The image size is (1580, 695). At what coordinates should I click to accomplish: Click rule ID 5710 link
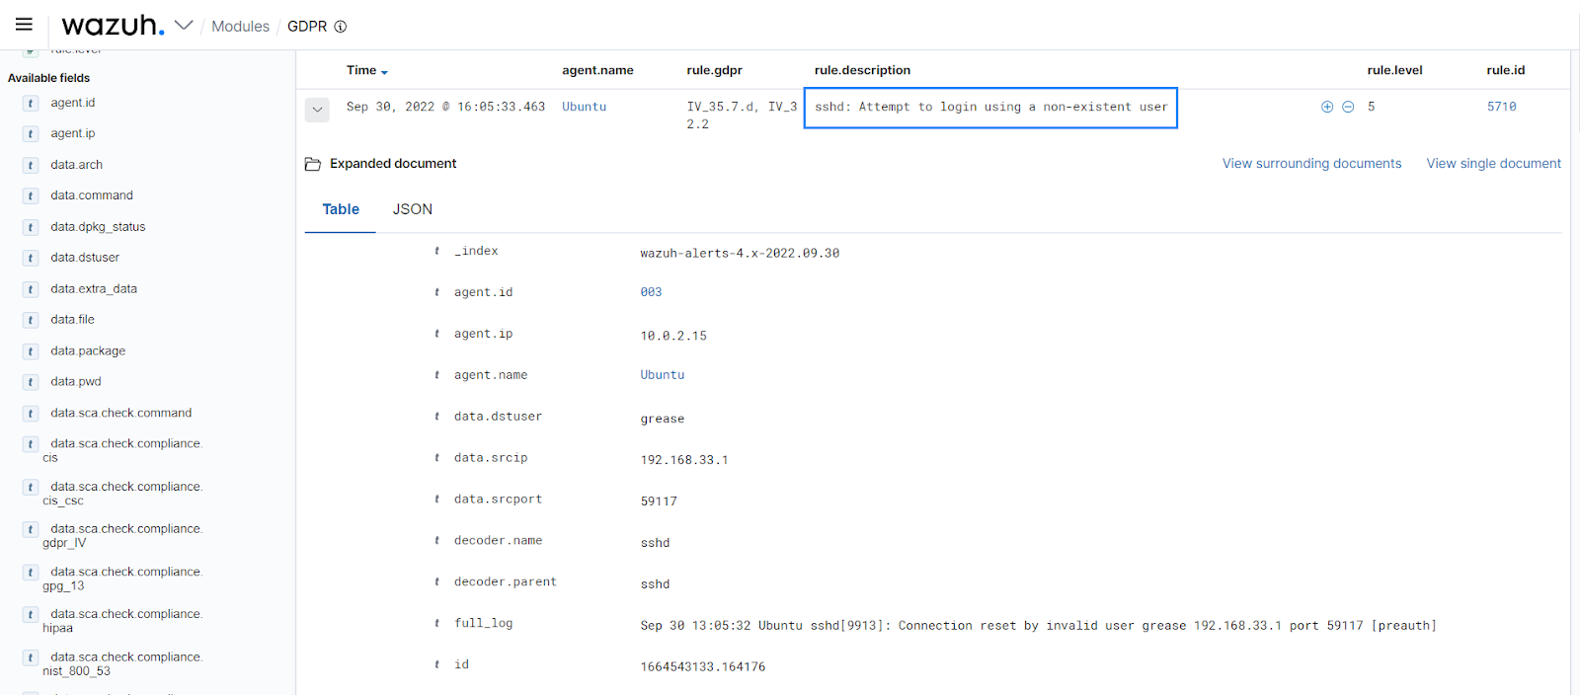tap(1501, 107)
